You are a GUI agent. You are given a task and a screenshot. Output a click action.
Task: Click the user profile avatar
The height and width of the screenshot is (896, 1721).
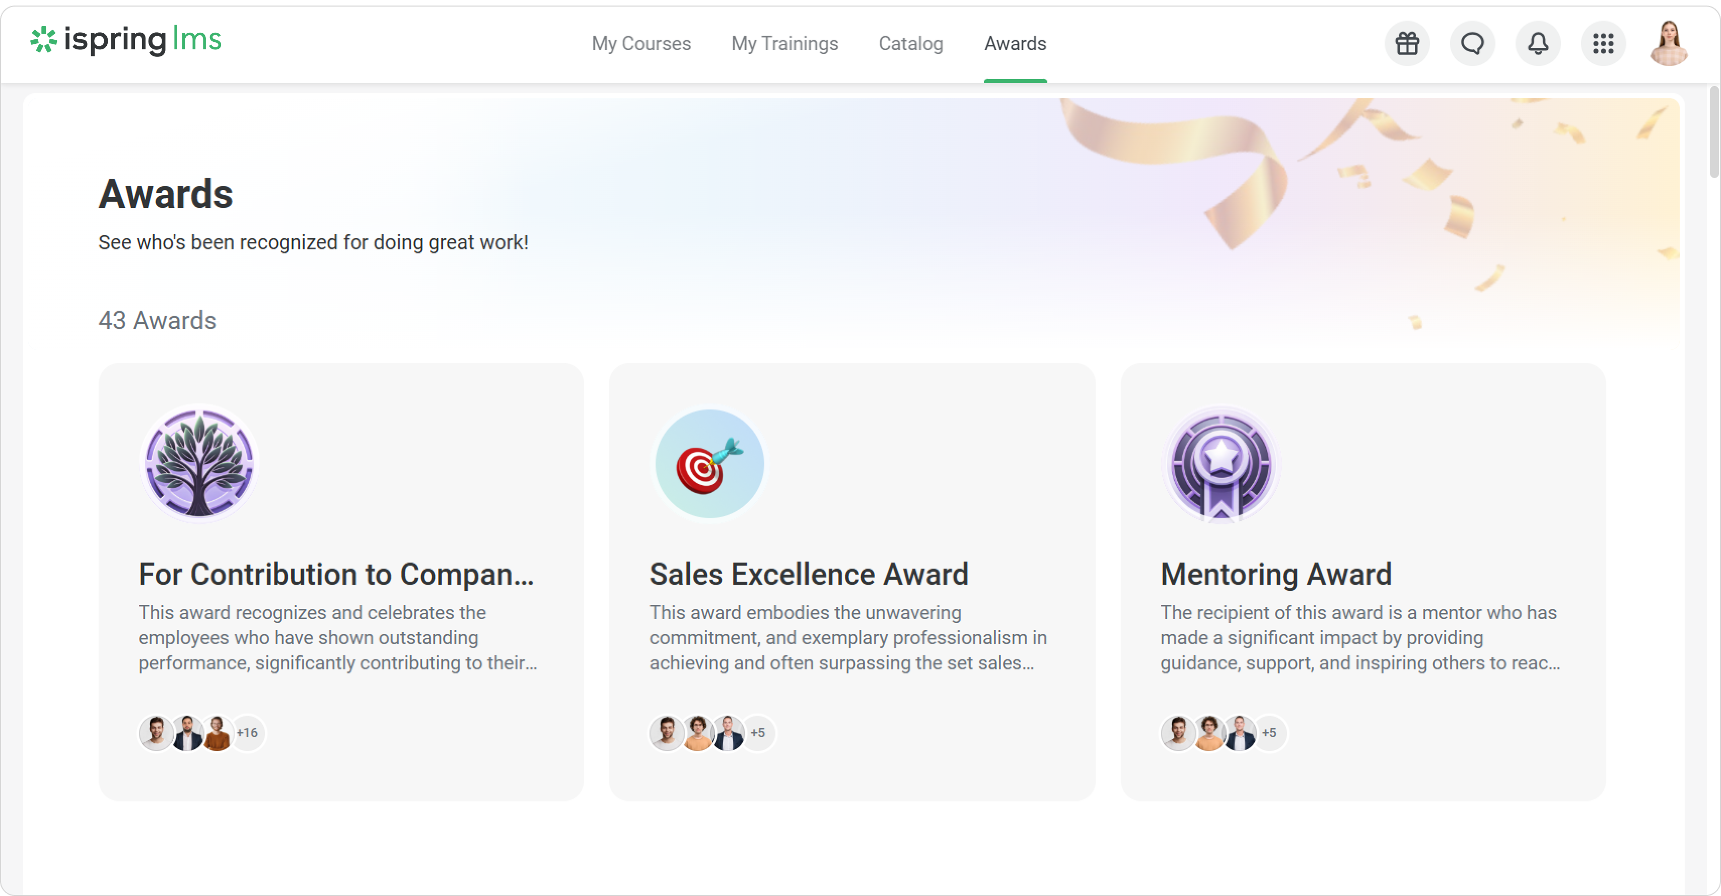point(1668,43)
